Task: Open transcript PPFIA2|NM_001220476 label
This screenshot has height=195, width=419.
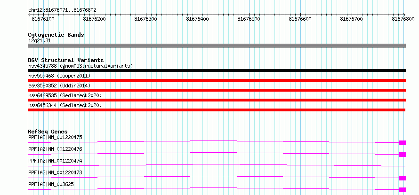Action: point(55,149)
